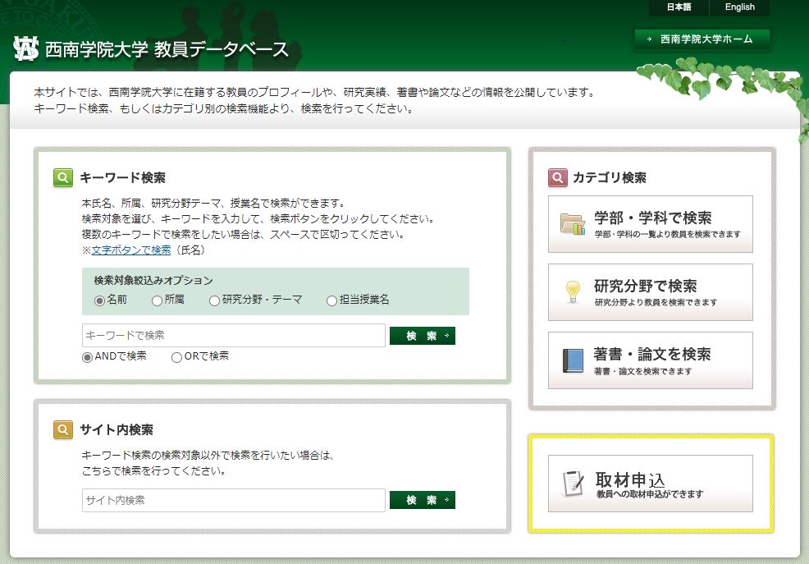Switch to ORで検索 mode
Screen dimensions: 809x564
point(176,357)
